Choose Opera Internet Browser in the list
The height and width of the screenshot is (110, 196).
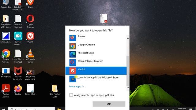point(96,62)
